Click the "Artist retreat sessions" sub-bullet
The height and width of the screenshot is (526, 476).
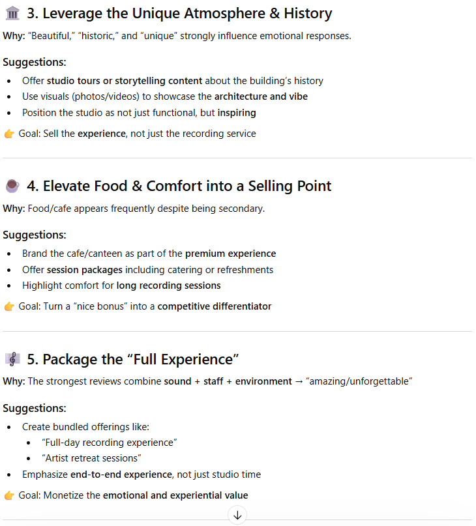pyautogui.click(x=91, y=458)
